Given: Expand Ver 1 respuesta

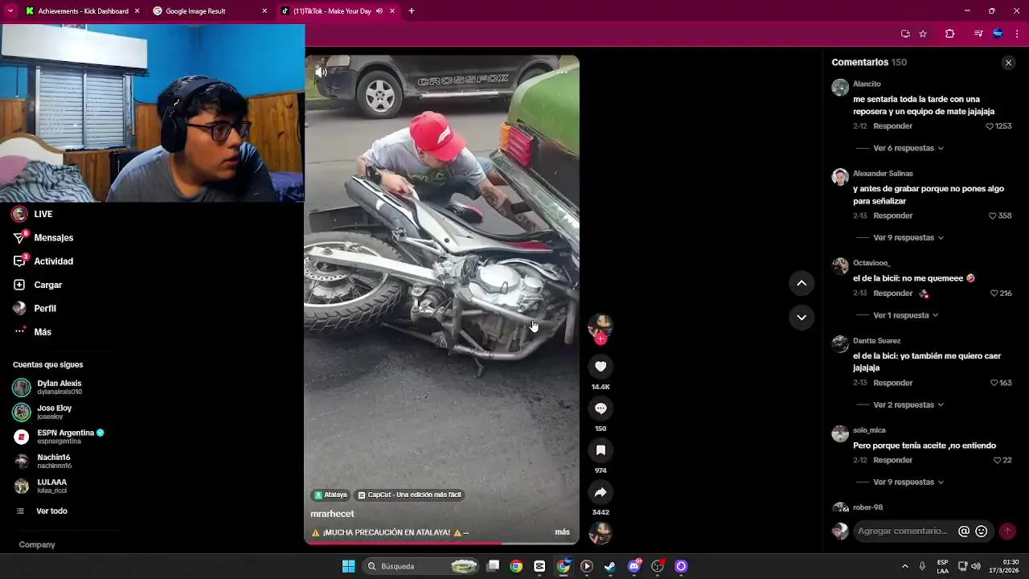Looking at the screenshot, I should pos(906,315).
